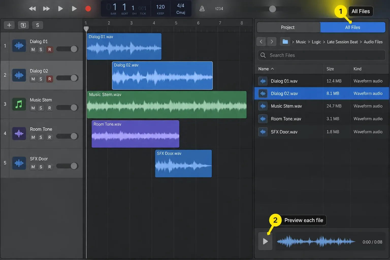This screenshot has width=390, height=260.
Task: Add a new track with the plus button
Action: click(9, 25)
